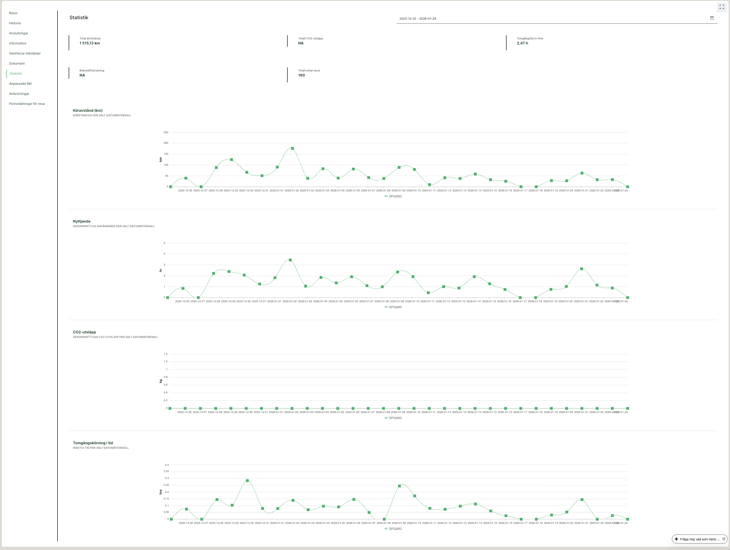Open the Resor section in sidebar

click(13, 13)
